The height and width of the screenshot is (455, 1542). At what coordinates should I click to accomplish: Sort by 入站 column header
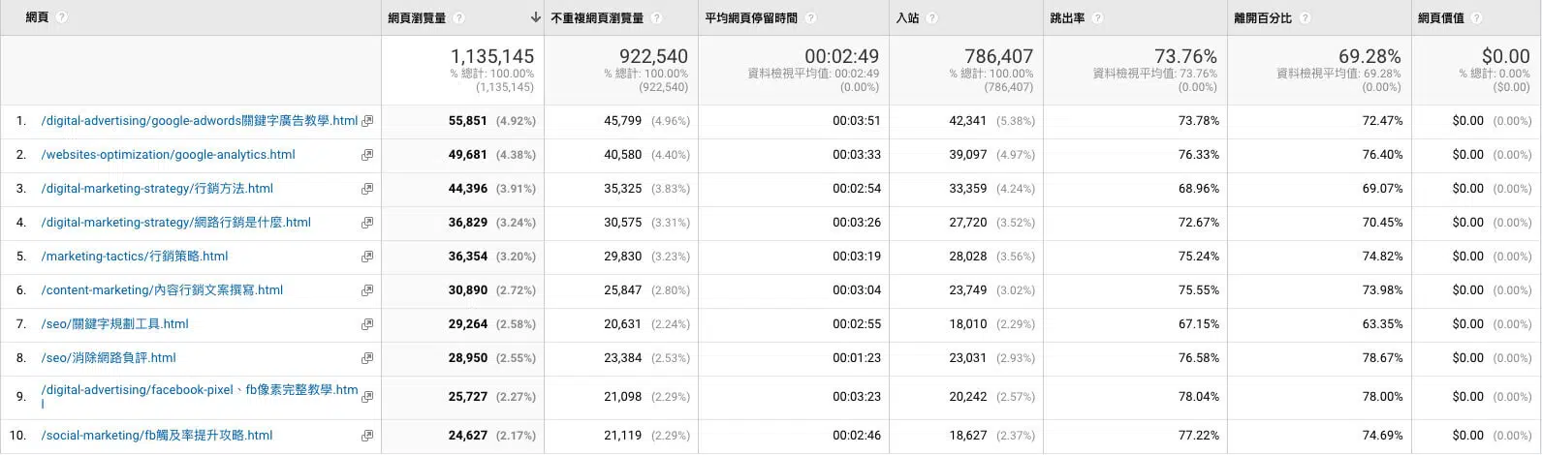point(907,17)
